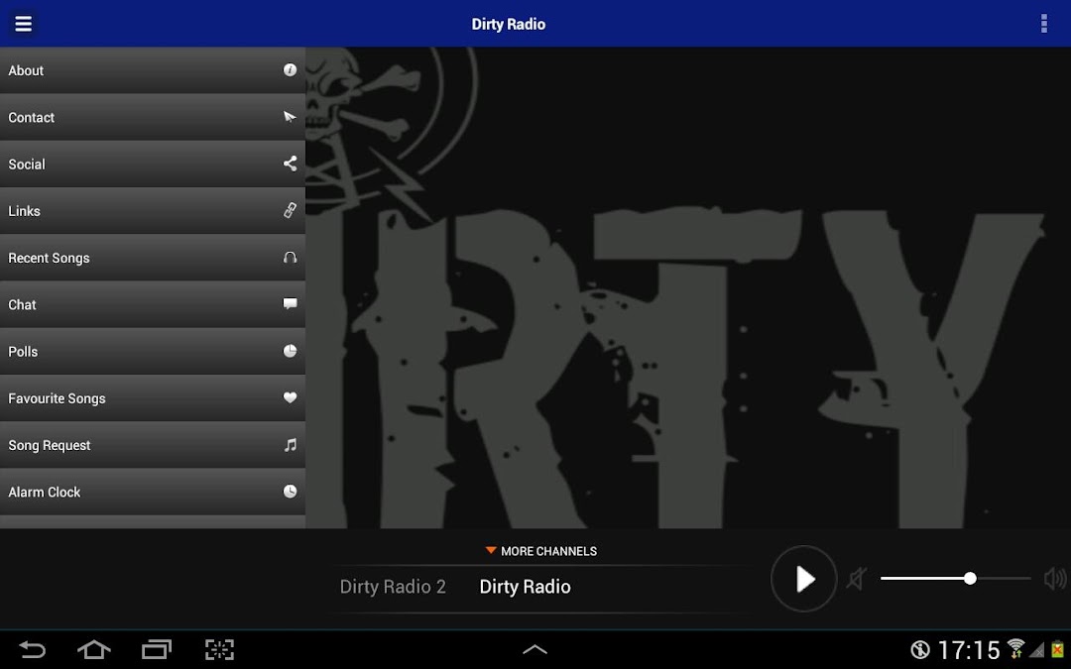Click the Dirty Radio title in header
Screen dimensions: 1071x669
point(508,24)
